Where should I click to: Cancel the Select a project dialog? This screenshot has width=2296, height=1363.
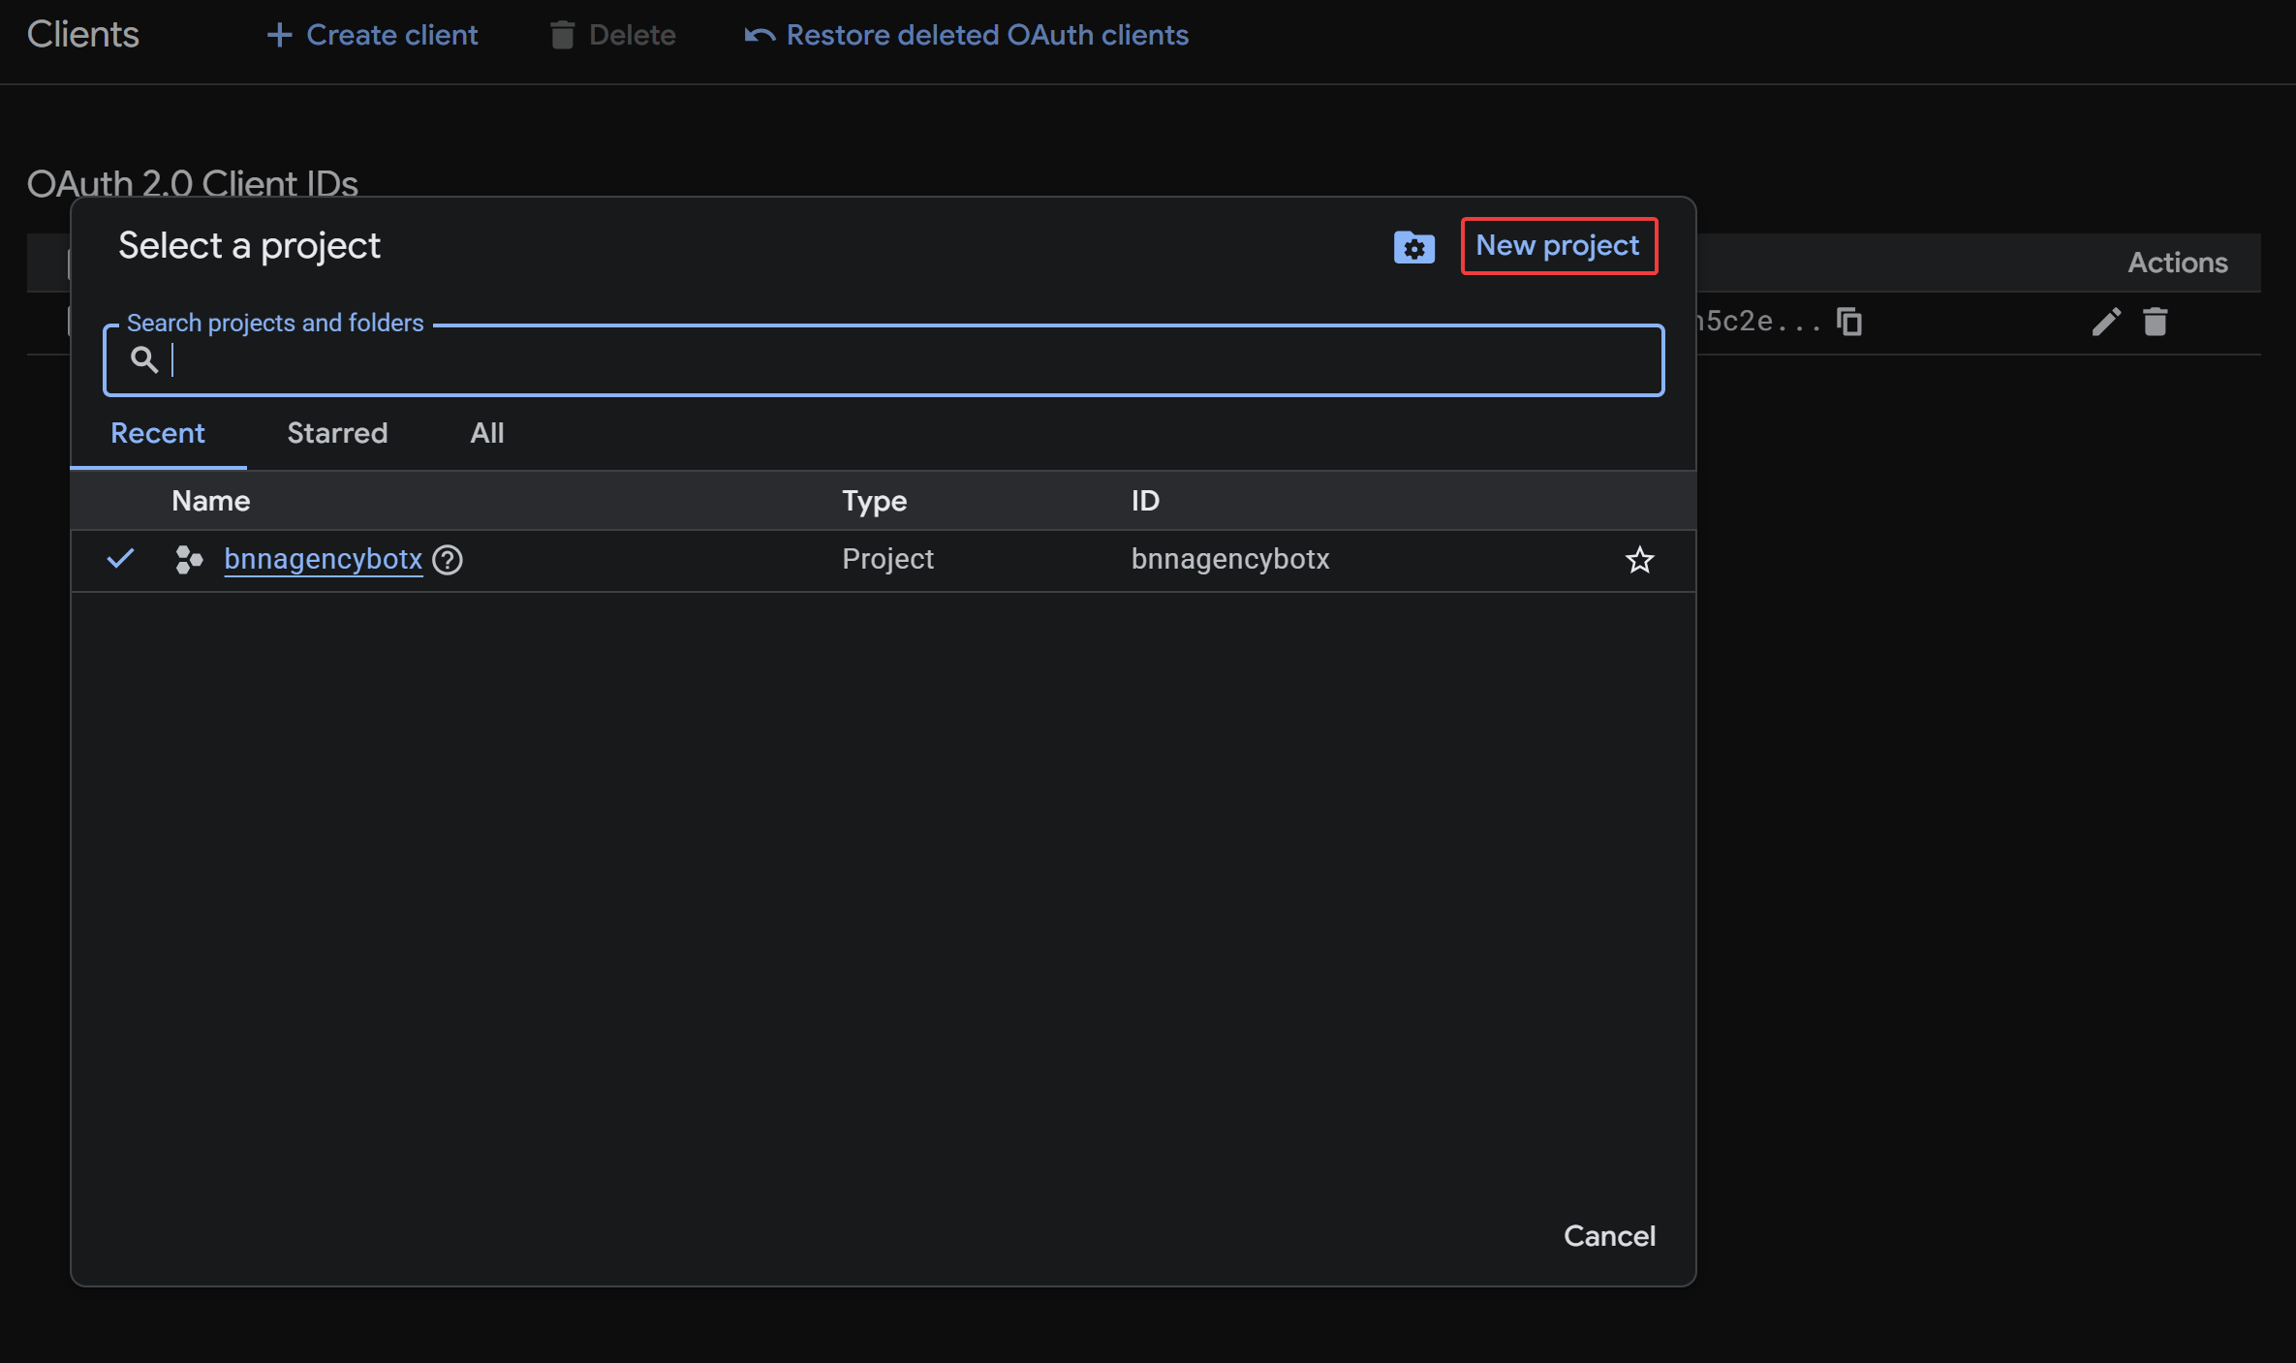(x=1609, y=1236)
